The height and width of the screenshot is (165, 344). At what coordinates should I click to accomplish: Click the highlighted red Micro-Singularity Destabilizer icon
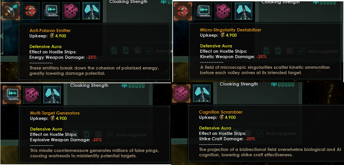click(183, 11)
